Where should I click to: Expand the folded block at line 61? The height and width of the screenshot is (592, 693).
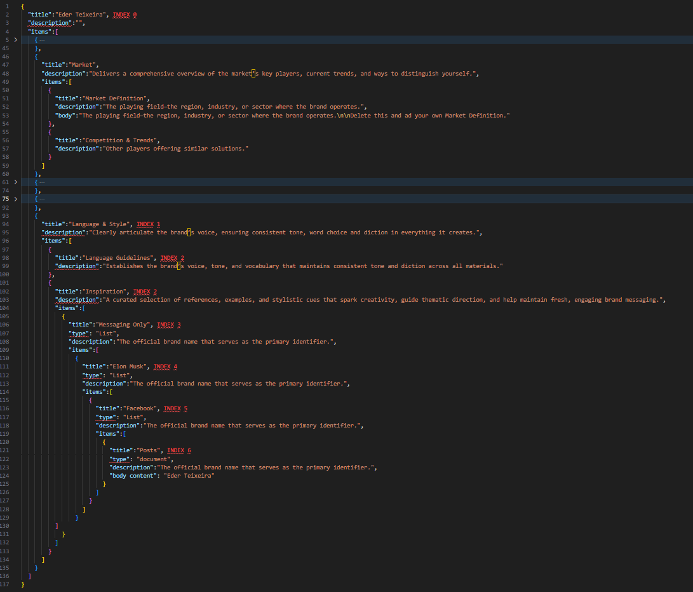coord(16,182)
